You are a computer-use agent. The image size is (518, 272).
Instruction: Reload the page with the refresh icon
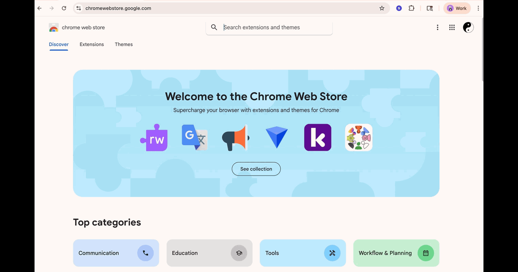click(x=64, y=8)
